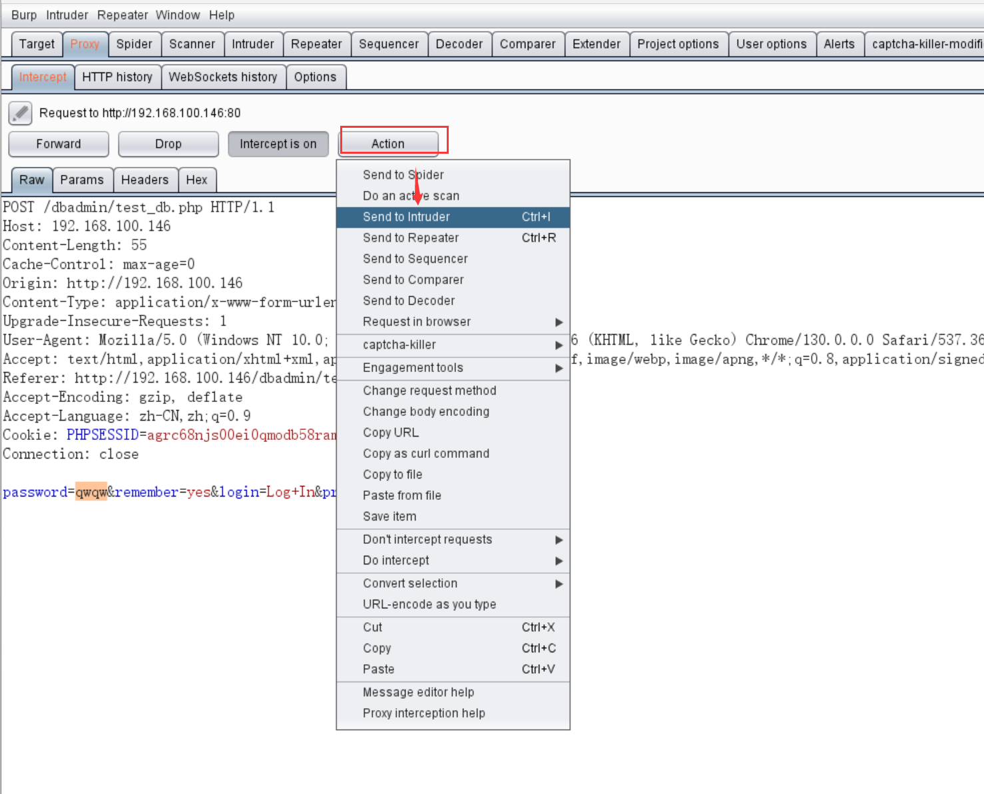Viewport: 984px width, 794px height.
Task: Open the captcha-killer-modified tab
Action: [925, 44]
